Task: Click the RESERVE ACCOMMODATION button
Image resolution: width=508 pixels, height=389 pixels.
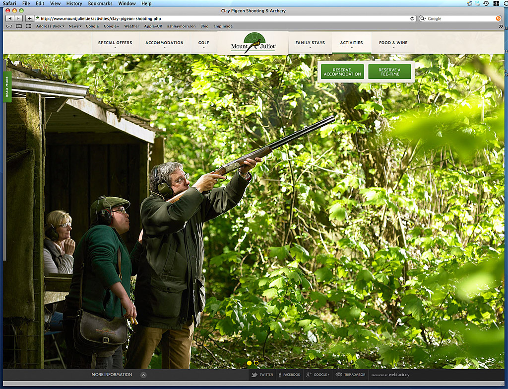Action: point(342,72)
